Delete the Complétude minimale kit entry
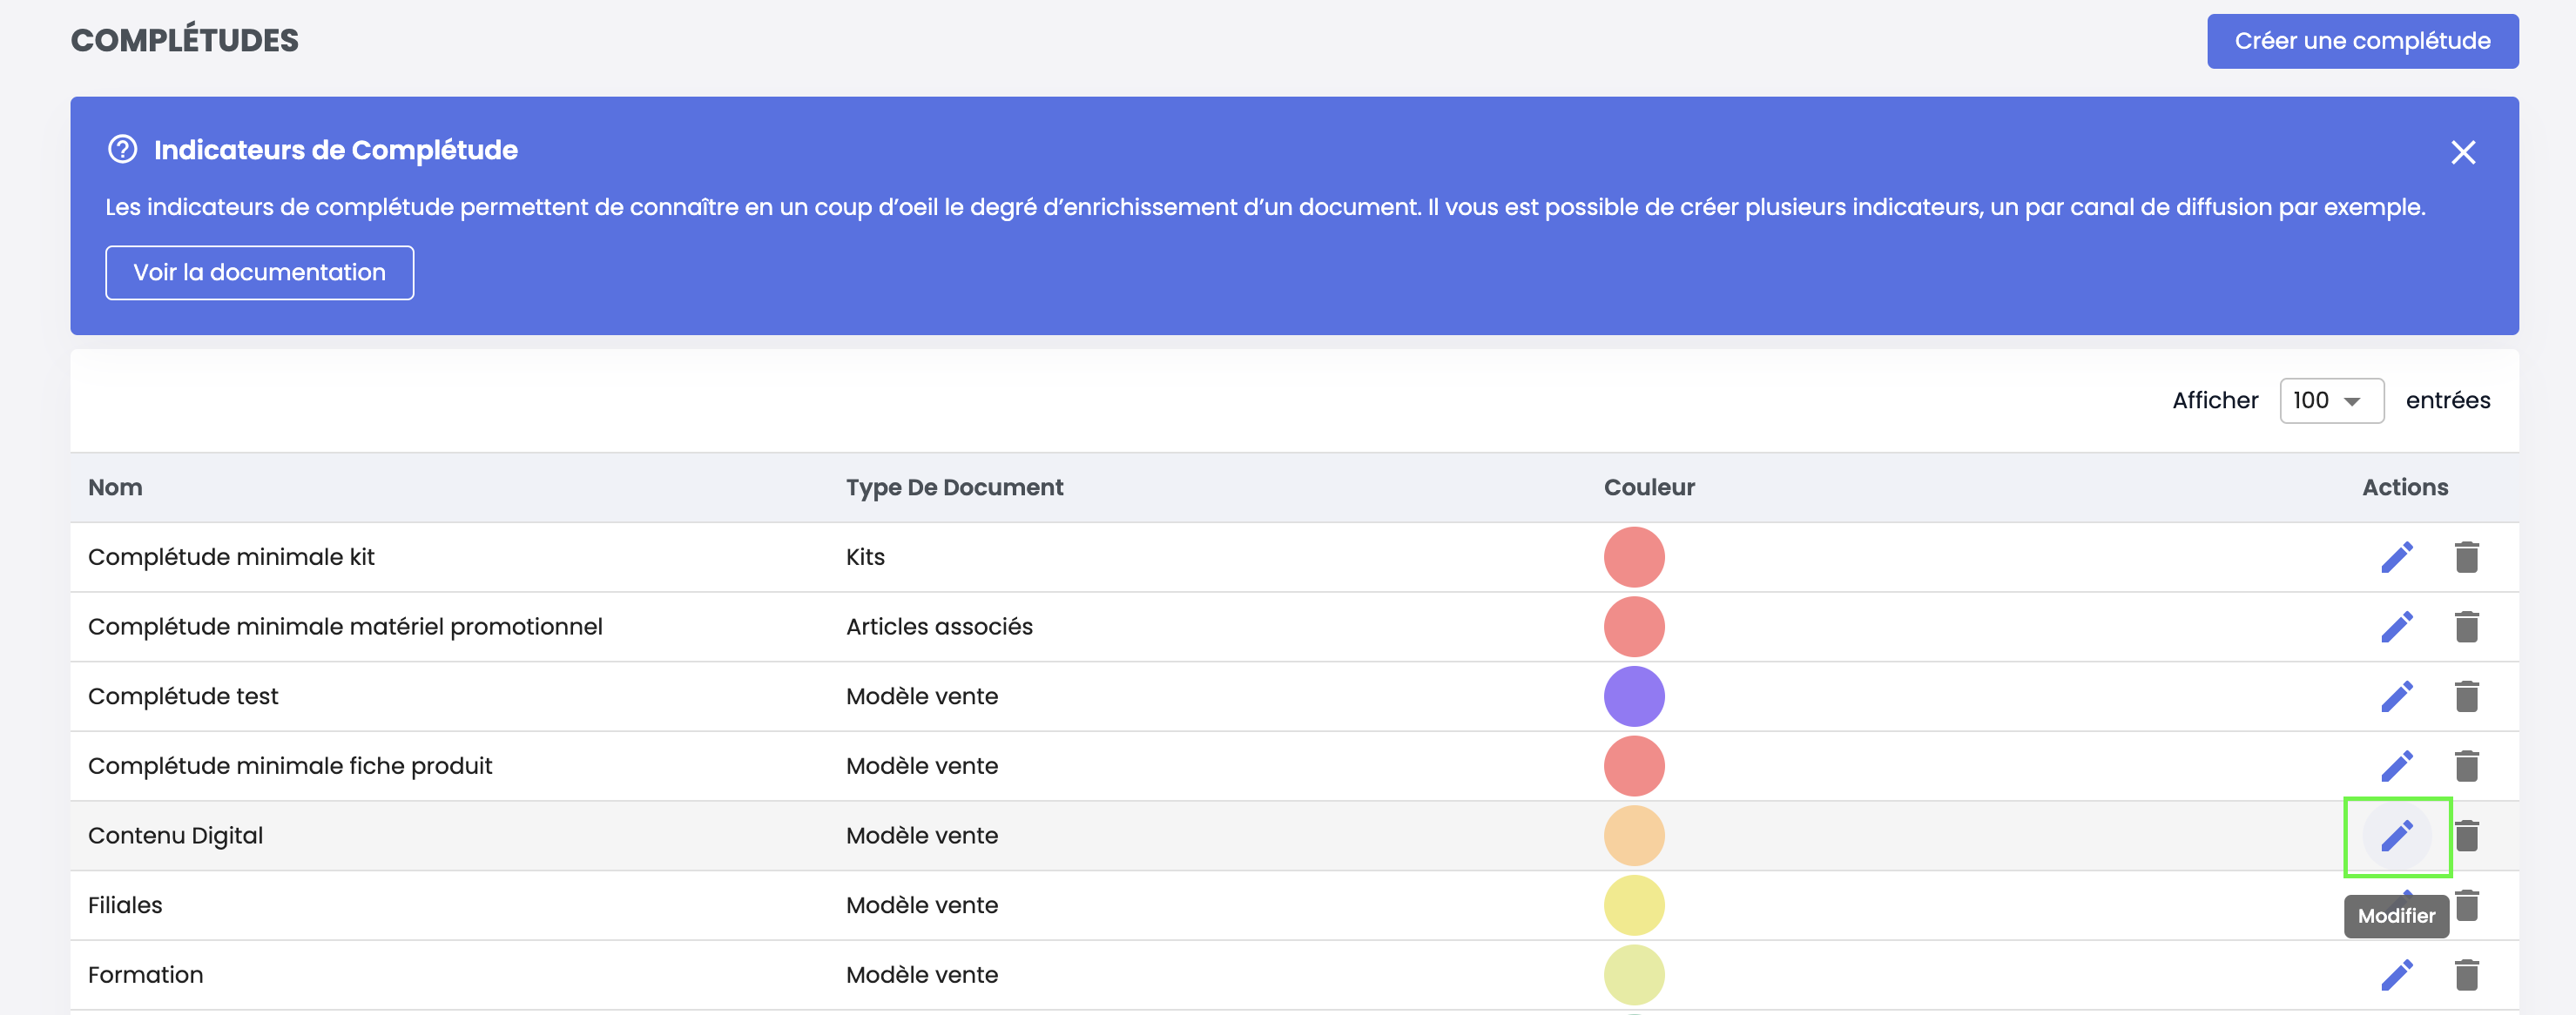Screen dimensions: 2576x1015 click(x=2466, y=557)
